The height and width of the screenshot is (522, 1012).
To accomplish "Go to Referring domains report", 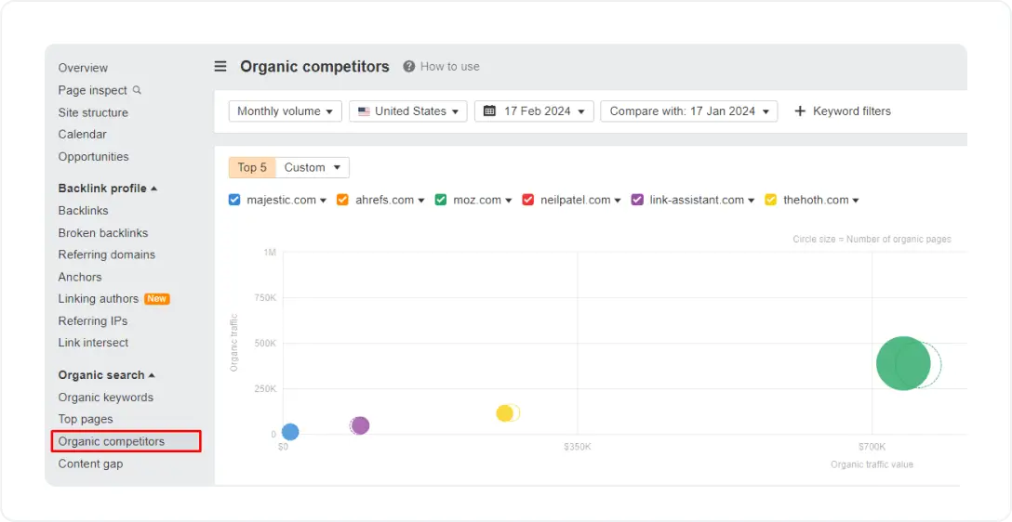I will (107, 254).
